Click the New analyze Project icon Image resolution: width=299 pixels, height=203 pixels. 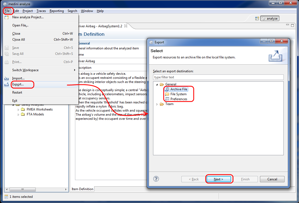point(7,17)
